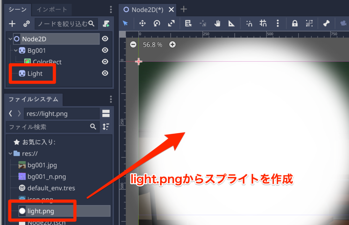The image size is (349, 225).
Task: Show list of selectable nodes tool
Action: tap(188, 23)
